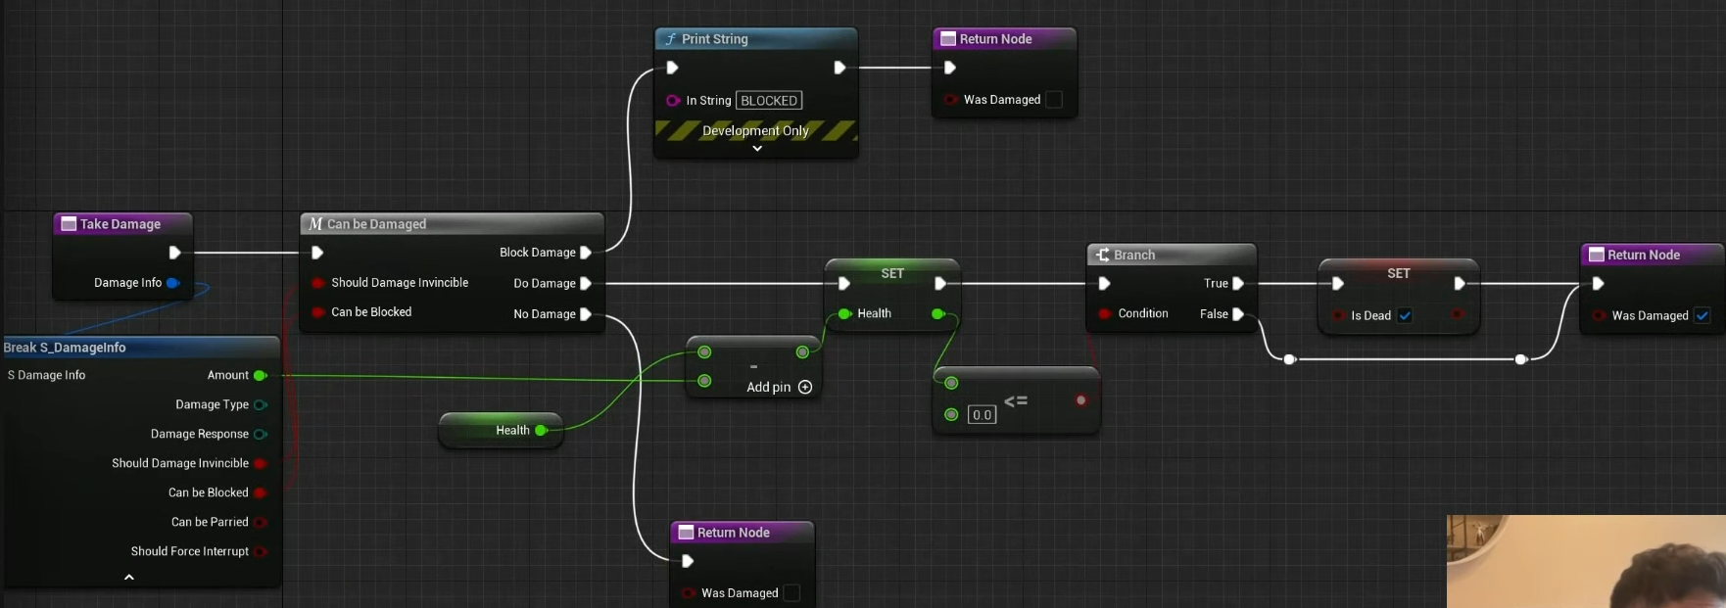Viewport: 1726px width, 608px height.
Task: Click the Damage Info blue output pin
Action: [172, 283]
